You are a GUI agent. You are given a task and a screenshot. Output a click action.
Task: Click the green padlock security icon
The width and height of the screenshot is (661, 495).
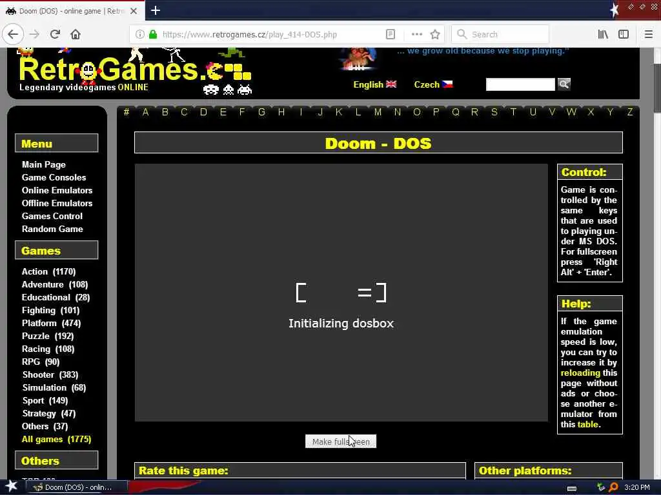point(153,35)
